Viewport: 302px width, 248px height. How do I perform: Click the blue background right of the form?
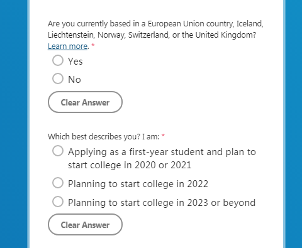[294, 124]
